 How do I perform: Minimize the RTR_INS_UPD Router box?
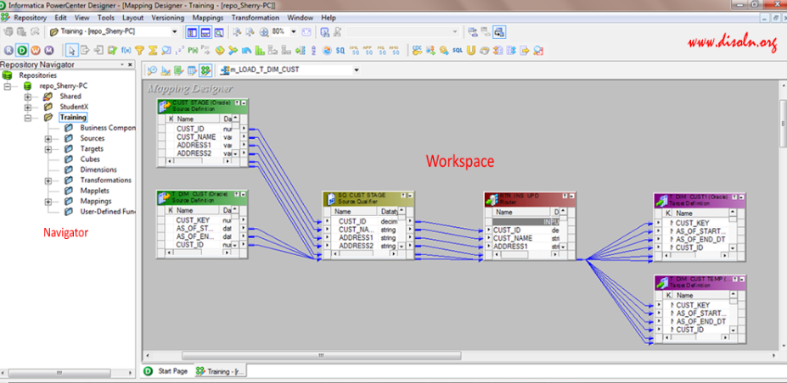point(571,196)
